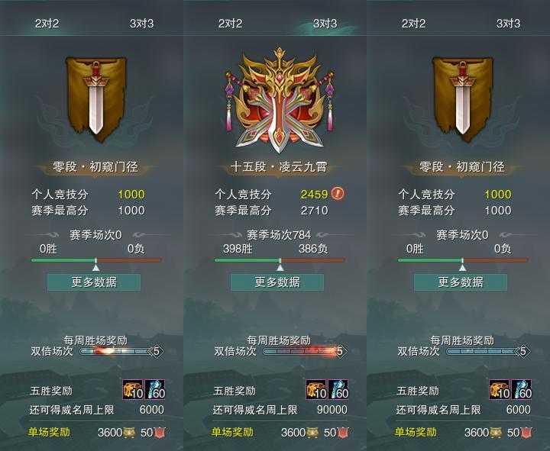
Task: Show 更多数据 in right panel
Action: click(x=461, y=282)
